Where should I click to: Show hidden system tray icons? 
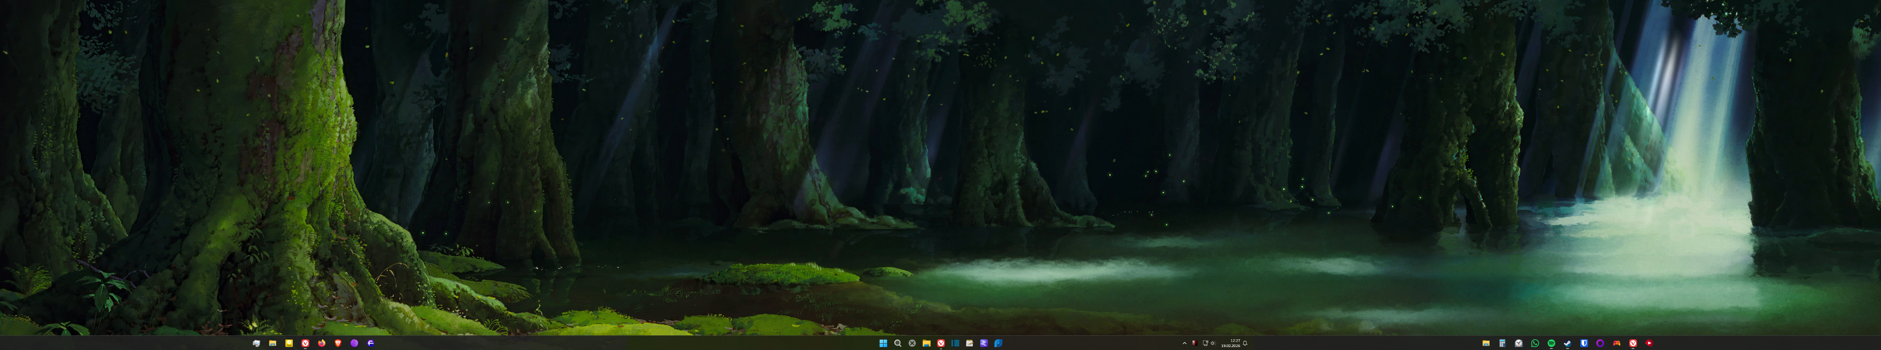pyautogui.click(x=1183, y=343)
